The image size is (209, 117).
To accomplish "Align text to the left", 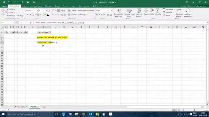I will click(x=53, y=15).
